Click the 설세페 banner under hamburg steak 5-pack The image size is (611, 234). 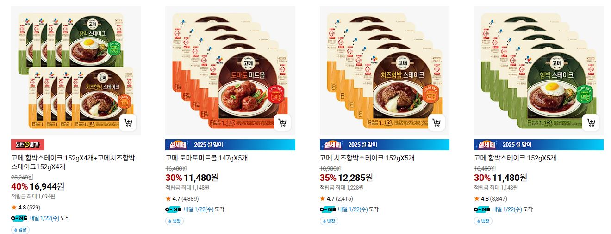coord(539,145)
